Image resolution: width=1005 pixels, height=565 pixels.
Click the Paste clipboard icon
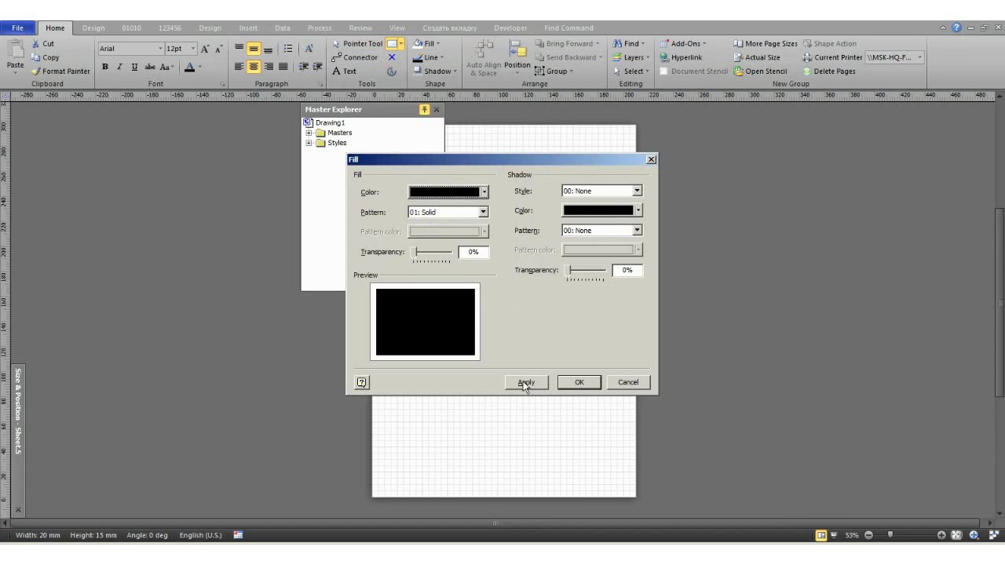(x=15, y=50)
